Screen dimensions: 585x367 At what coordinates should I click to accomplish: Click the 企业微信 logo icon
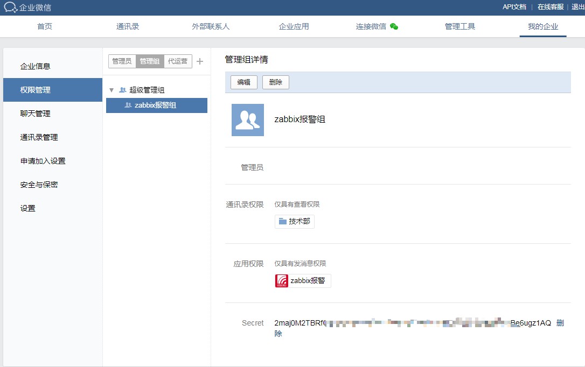[11, 7]
